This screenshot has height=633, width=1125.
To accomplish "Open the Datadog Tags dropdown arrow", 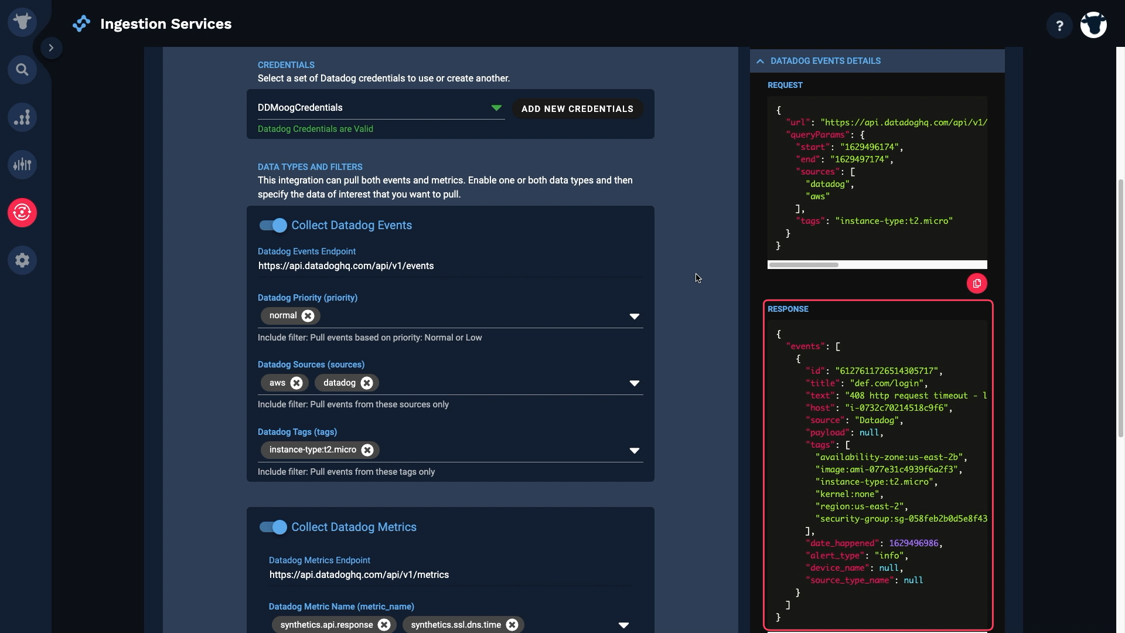I will click(x=634, y=451).
